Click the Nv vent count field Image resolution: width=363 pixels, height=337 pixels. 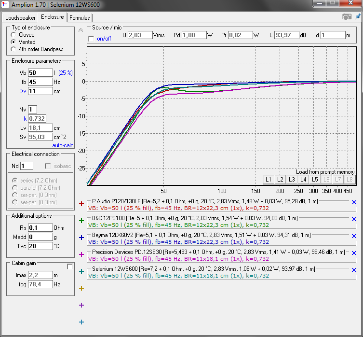click(x=32, y=109)
